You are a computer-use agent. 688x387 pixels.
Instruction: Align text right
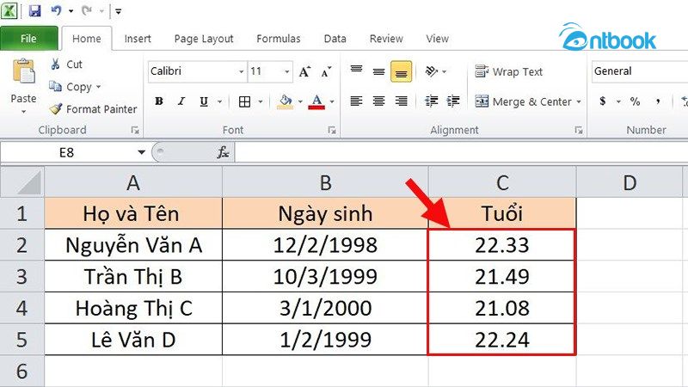click(401, 101)
